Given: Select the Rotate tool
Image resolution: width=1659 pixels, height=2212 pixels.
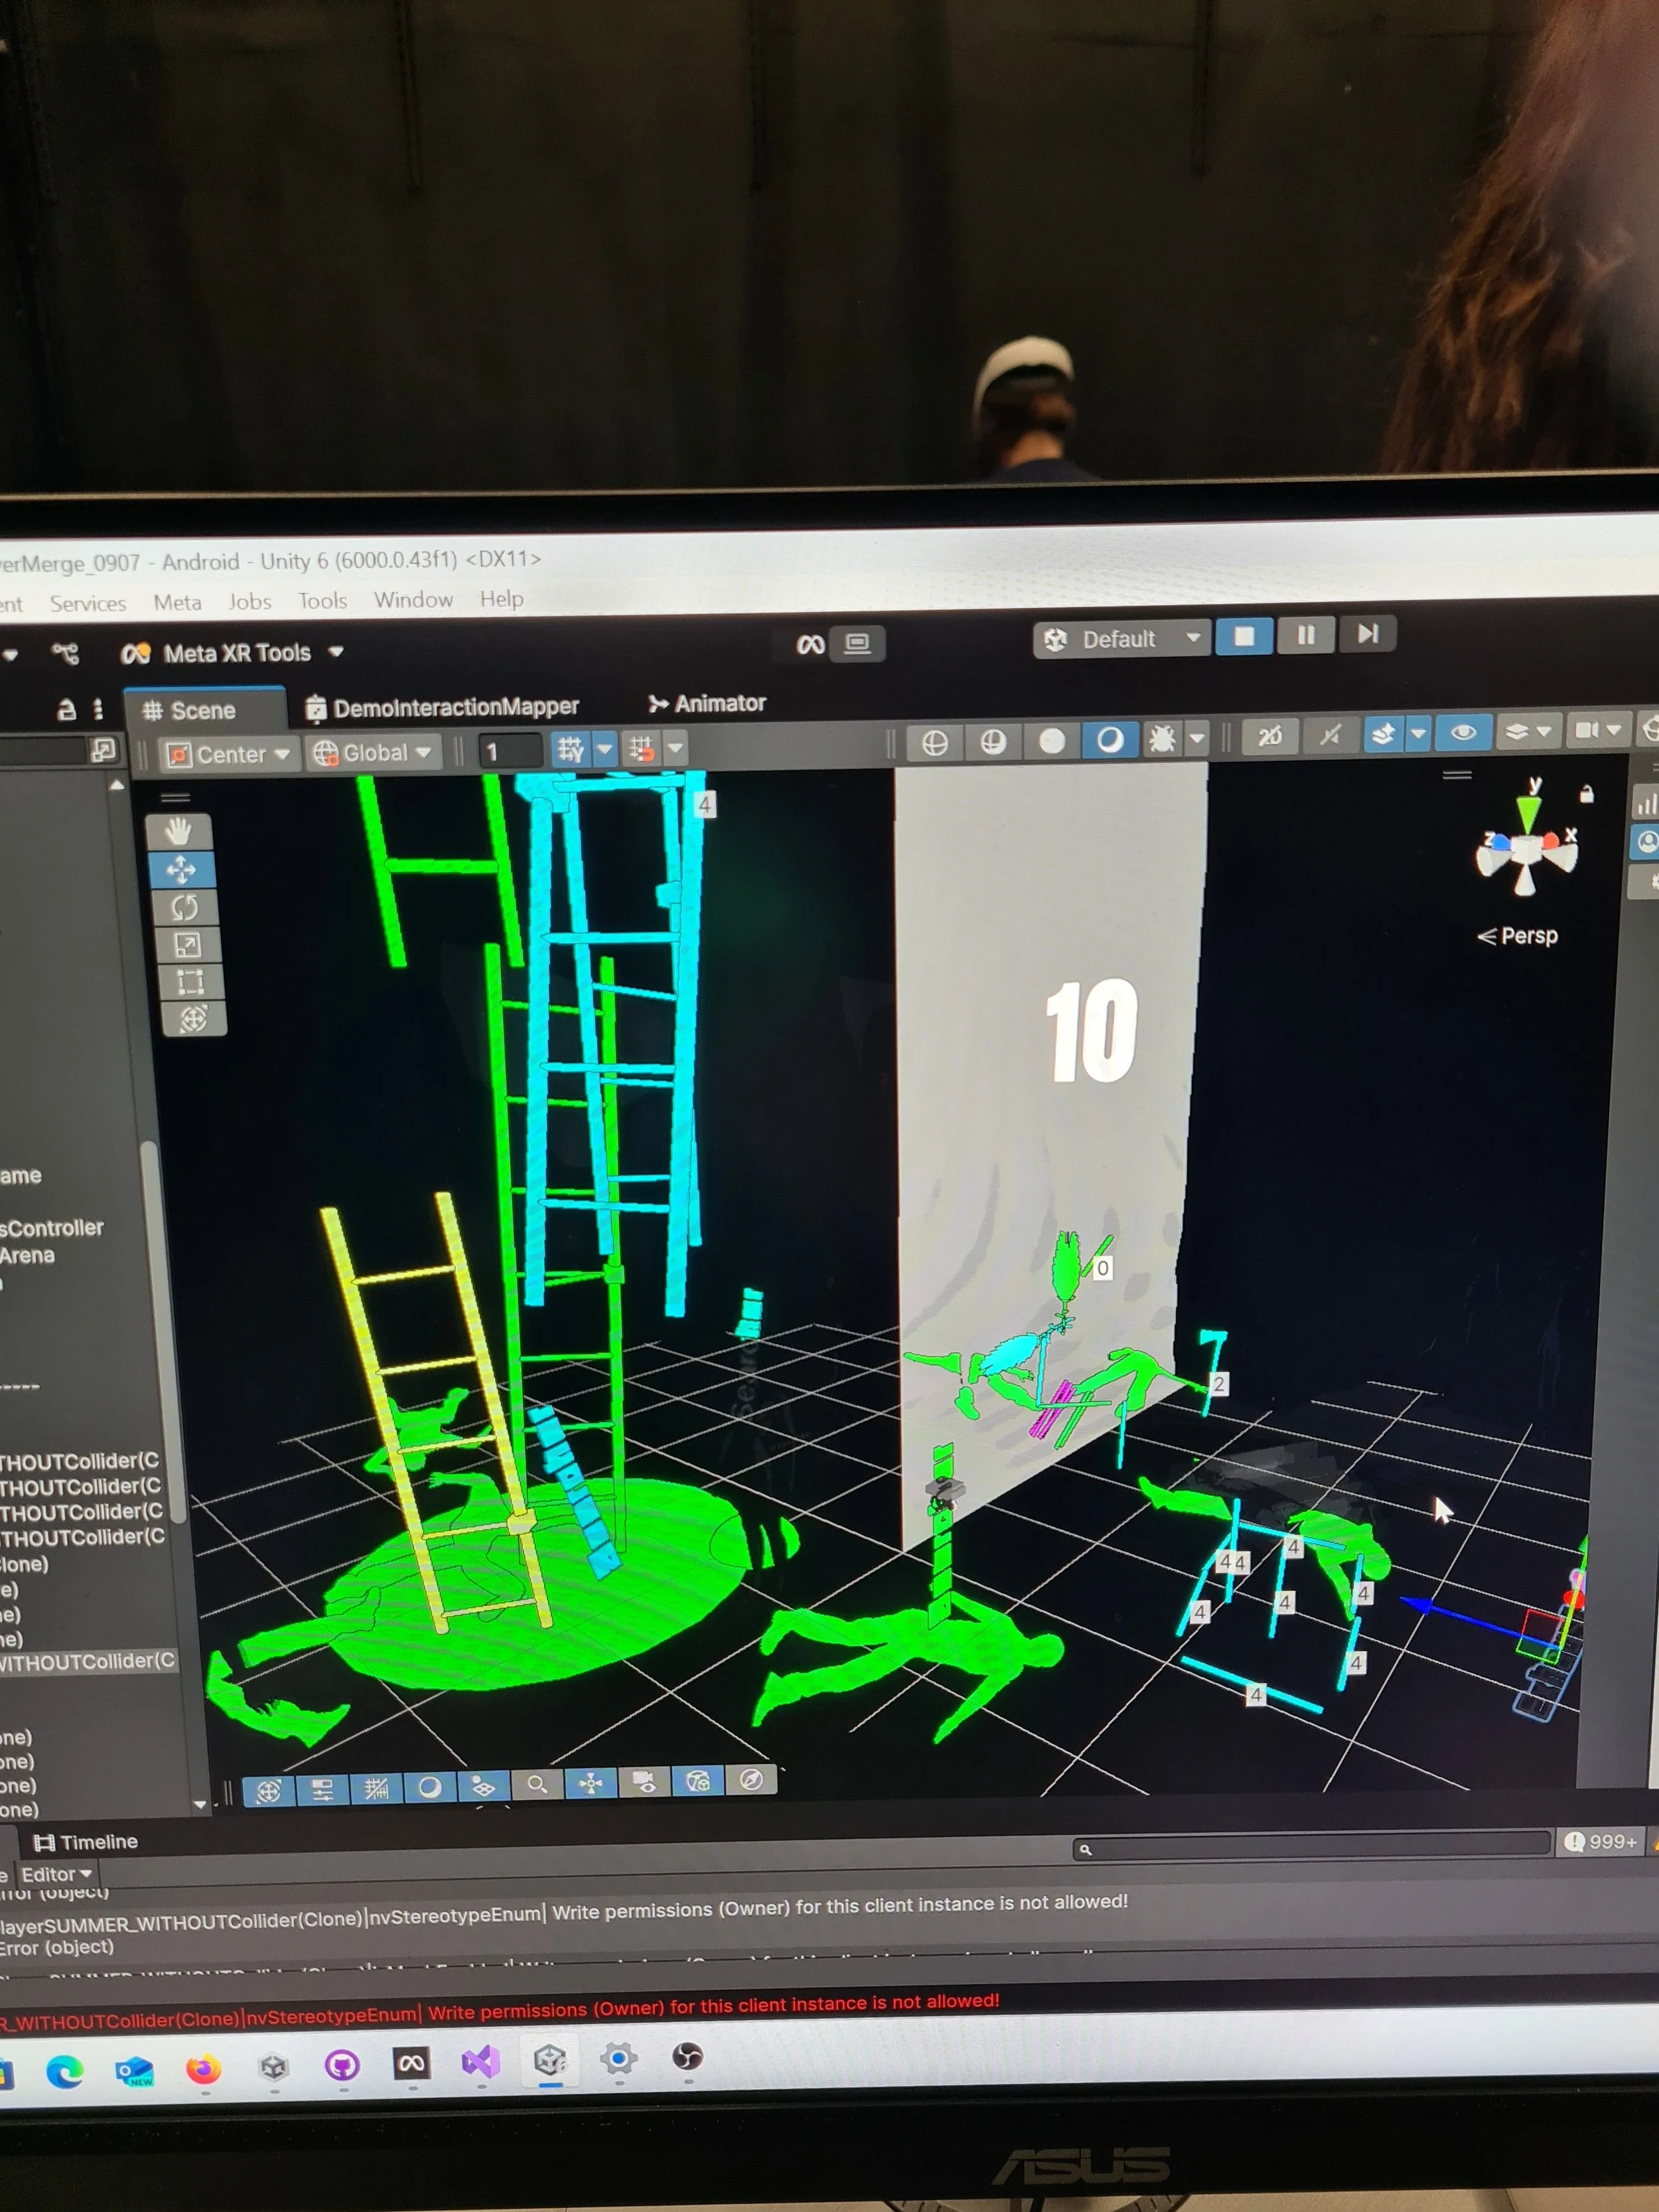Looking at the screenshot, I should (x=184, y=907).
